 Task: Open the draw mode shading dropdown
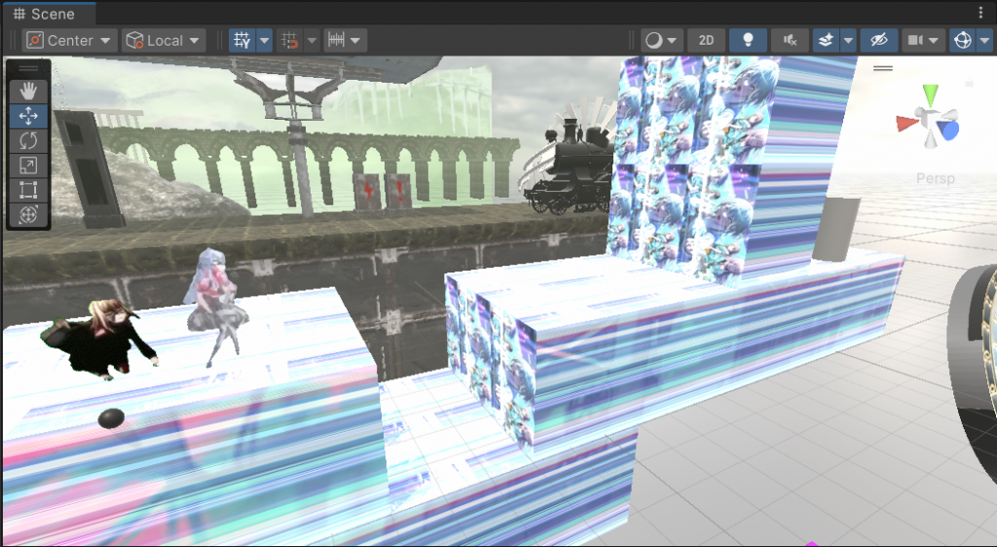click(x=662, y=41)
